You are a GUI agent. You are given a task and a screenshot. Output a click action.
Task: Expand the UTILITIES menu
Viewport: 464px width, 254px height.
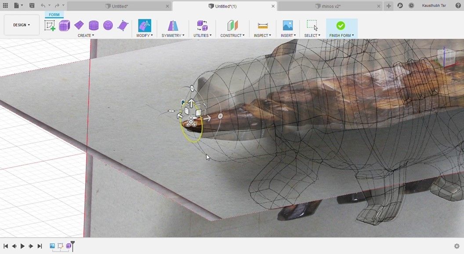pyautogui.click(x=203, y=36)
